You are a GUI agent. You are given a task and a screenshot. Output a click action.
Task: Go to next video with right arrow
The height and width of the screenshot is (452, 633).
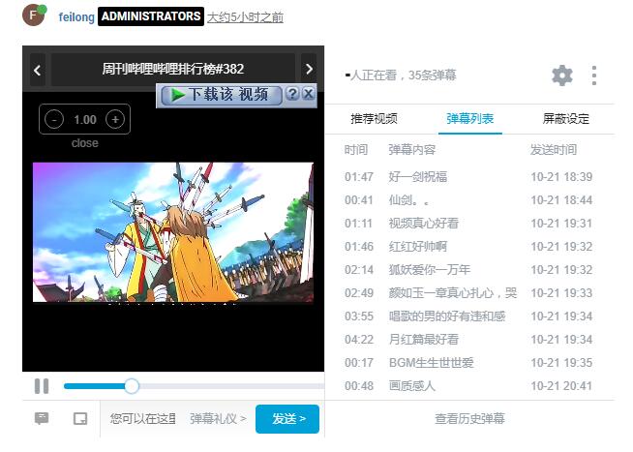309,70
